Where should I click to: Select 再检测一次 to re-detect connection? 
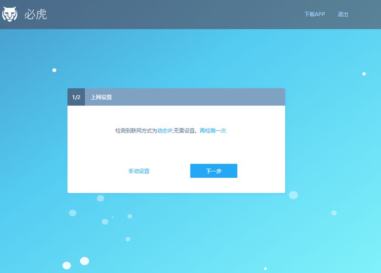(x=213, y=131)
